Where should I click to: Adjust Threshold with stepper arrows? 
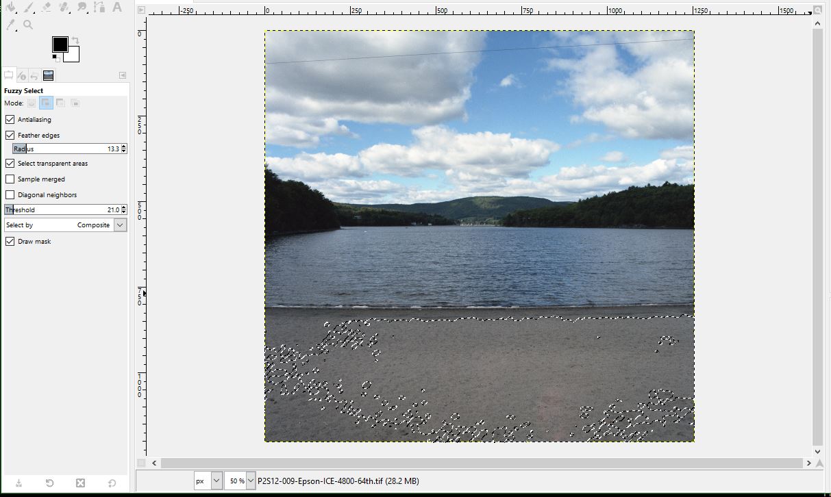click(124, 209)
